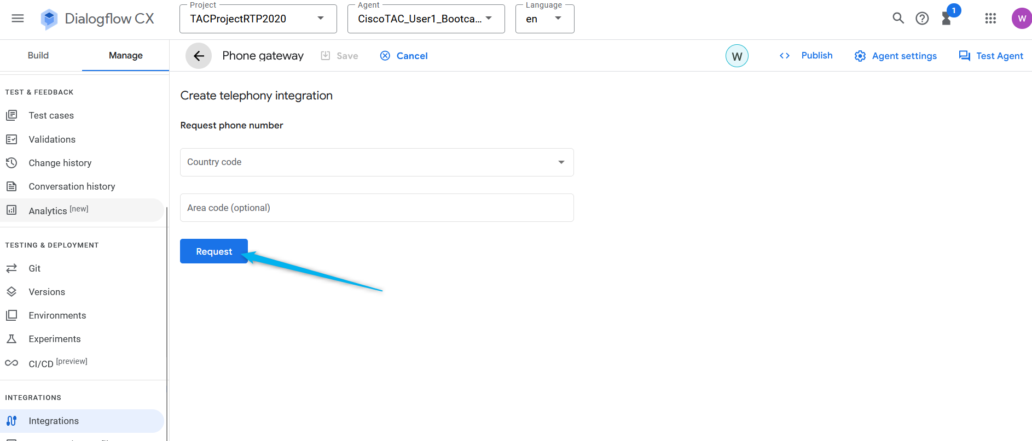Click the Cancel circle-x icon
The width and height of the screenshot is (1032, 441).
click(385, 56)
